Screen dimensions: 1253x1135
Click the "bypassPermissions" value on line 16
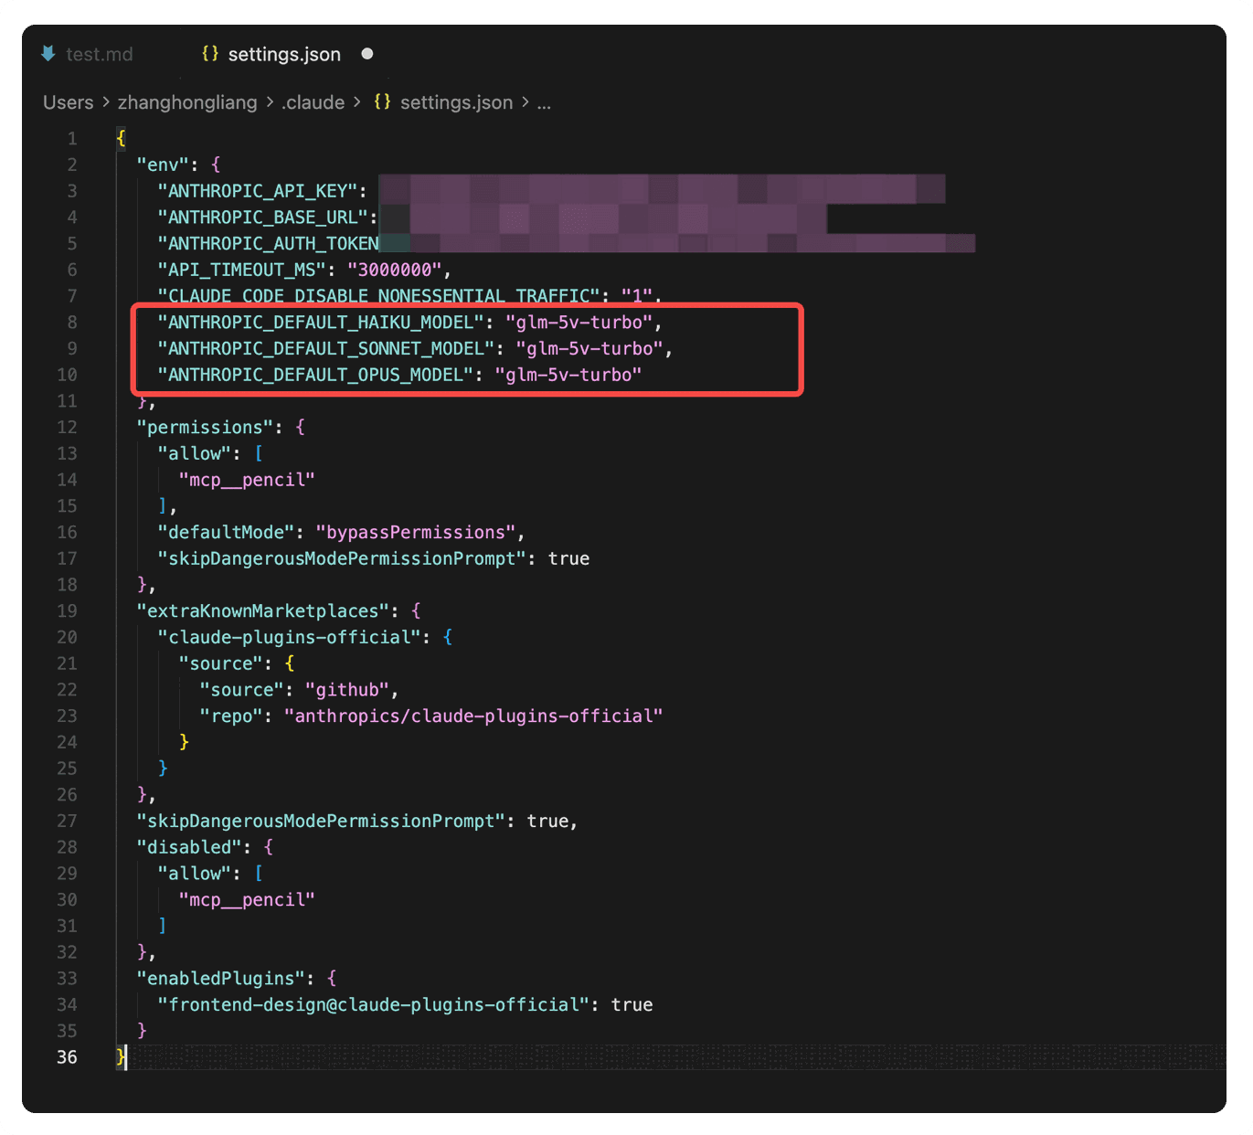tap(415, 533)
